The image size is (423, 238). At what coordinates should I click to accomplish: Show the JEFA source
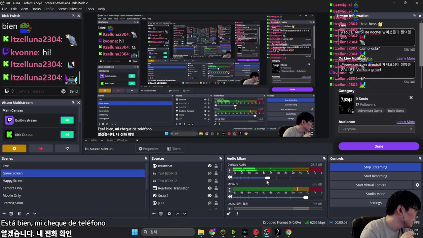210,203
